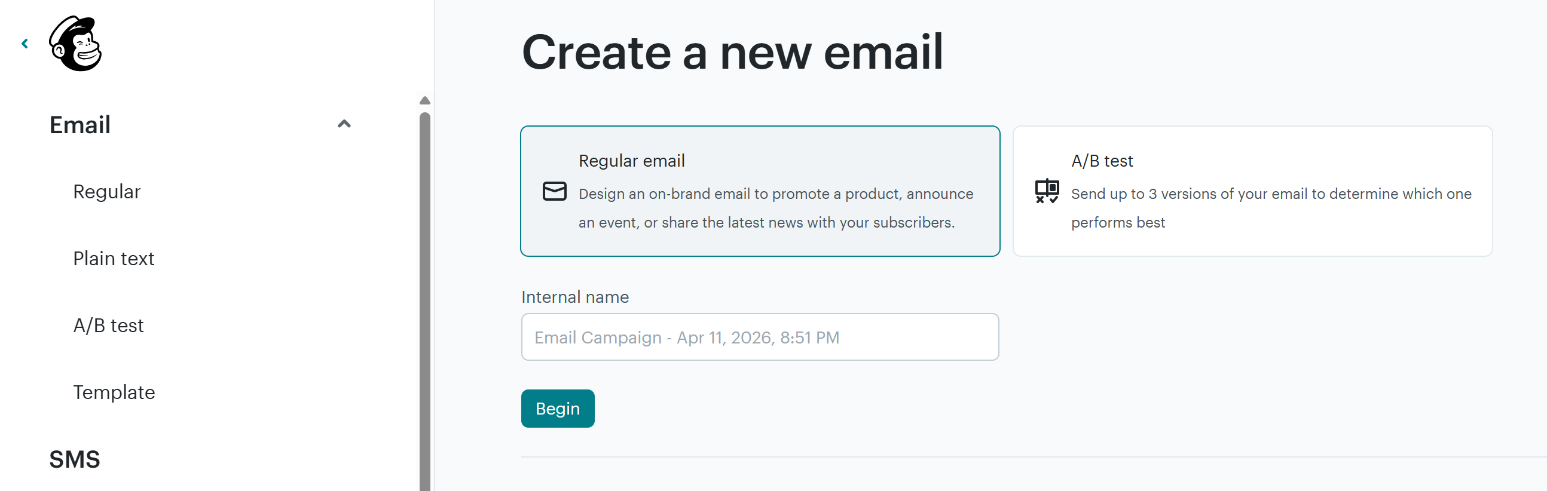Click the sidebar vertical scrollbar thumb
Screen dimensions: 1547x491
click(424, 300)
